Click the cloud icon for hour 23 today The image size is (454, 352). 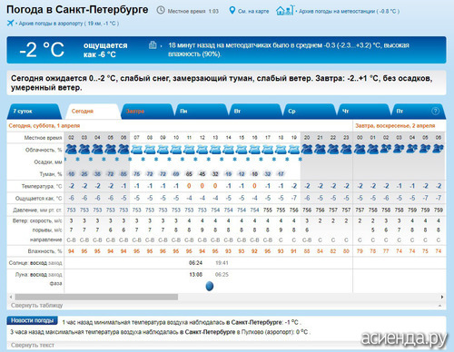point(346,150)
